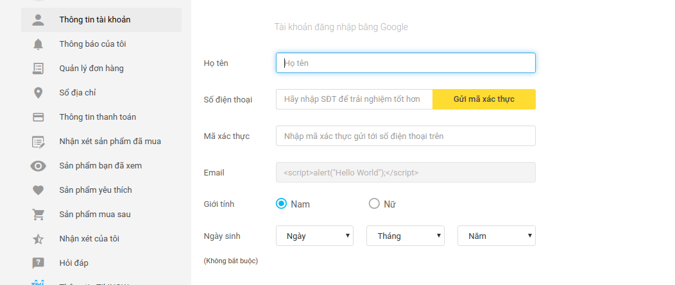This screenshot has height=285, width=675.
Task: Click the Số điện thoại phone input field
Action: [354, 99]
